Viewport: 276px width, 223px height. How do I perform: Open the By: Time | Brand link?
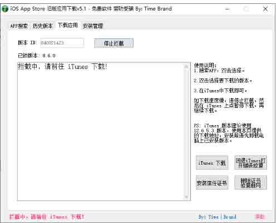pos(217,216)
